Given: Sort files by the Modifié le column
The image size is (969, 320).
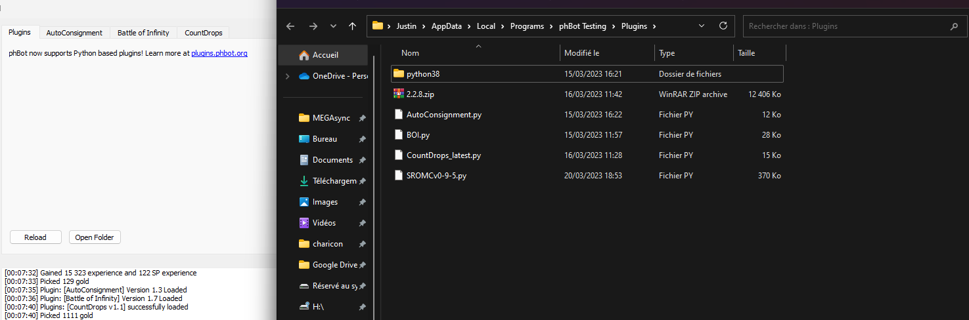Looking at the screenshot, I should coord(581,53).
